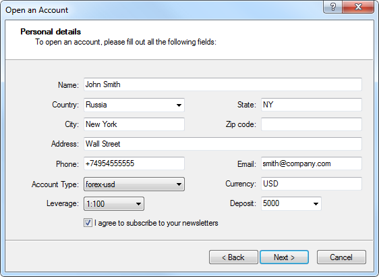Click the Currency field showing USD
379x277 pixels.
(x=312, y=184)
